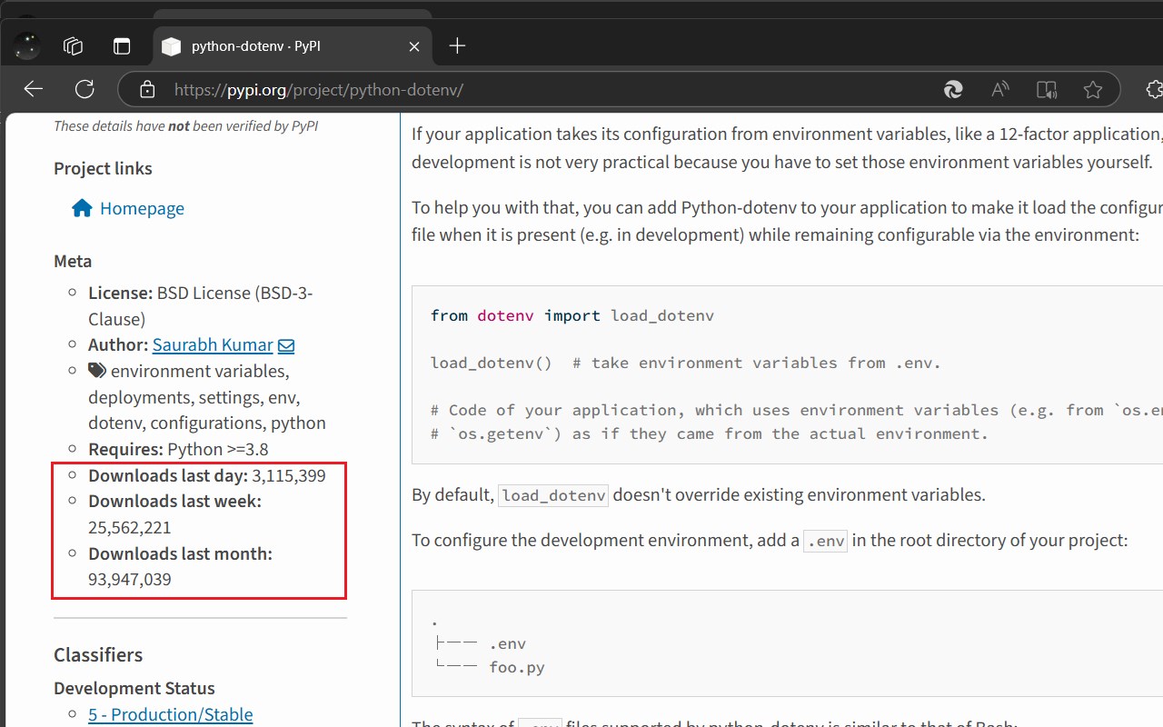Open the 5 - Production/Stable classifier link
Image resolution: width=1163 pixels, height=727 pixels.
(x=171, y=714)
